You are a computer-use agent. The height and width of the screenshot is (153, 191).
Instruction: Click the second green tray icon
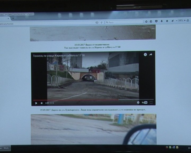[x=170, y=147]
